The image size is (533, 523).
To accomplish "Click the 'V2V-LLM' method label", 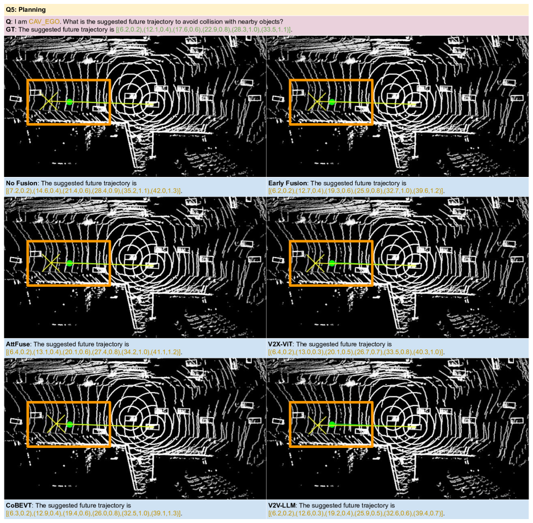I will coord(282,505).
